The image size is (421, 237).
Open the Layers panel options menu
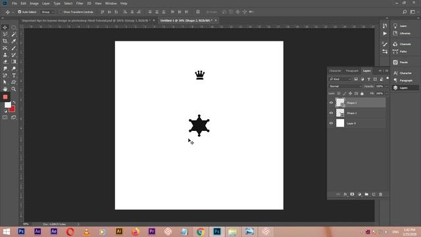point(387,70)
